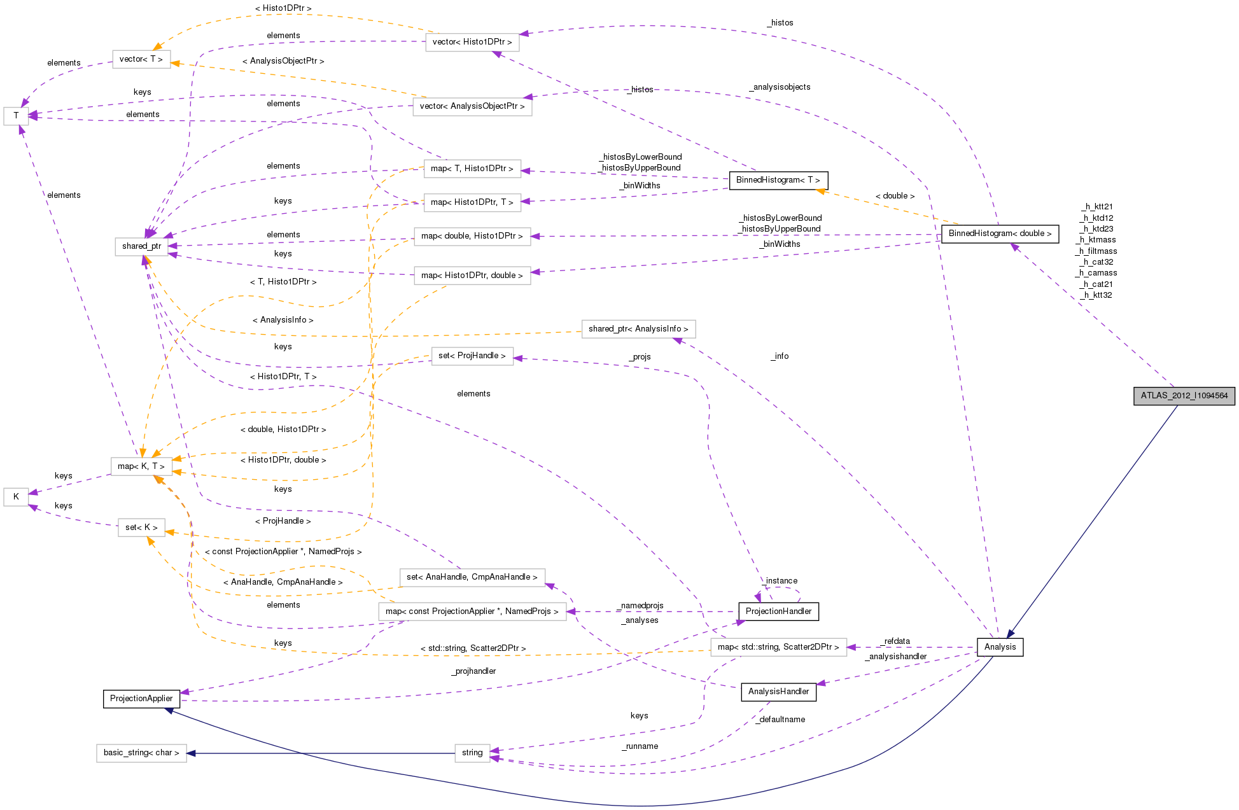Open the ATLAS_2012_I1094564 class node
Image resolution: width=1239 pixels, height=810 pixels.
tap(1184, 396)
